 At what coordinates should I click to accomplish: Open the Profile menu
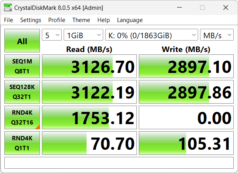tap(57, 20)
